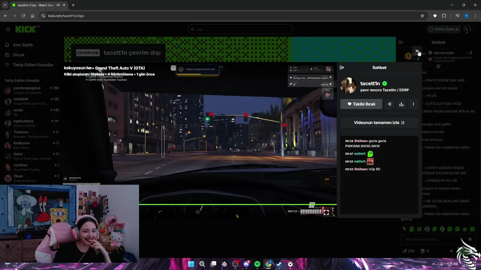
Task: Seek on the green clip progress bar
Action: point(238,204)
